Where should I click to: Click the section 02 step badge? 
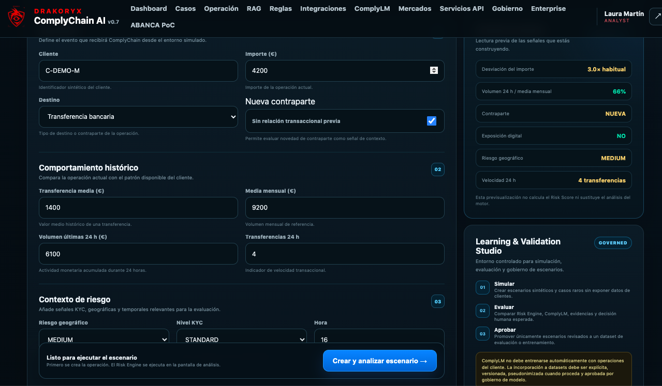pyautogui.click(x=438, y=169)
